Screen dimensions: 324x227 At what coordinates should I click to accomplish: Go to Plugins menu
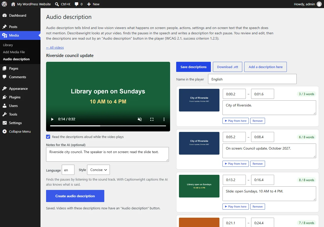[x=20, y=97]
